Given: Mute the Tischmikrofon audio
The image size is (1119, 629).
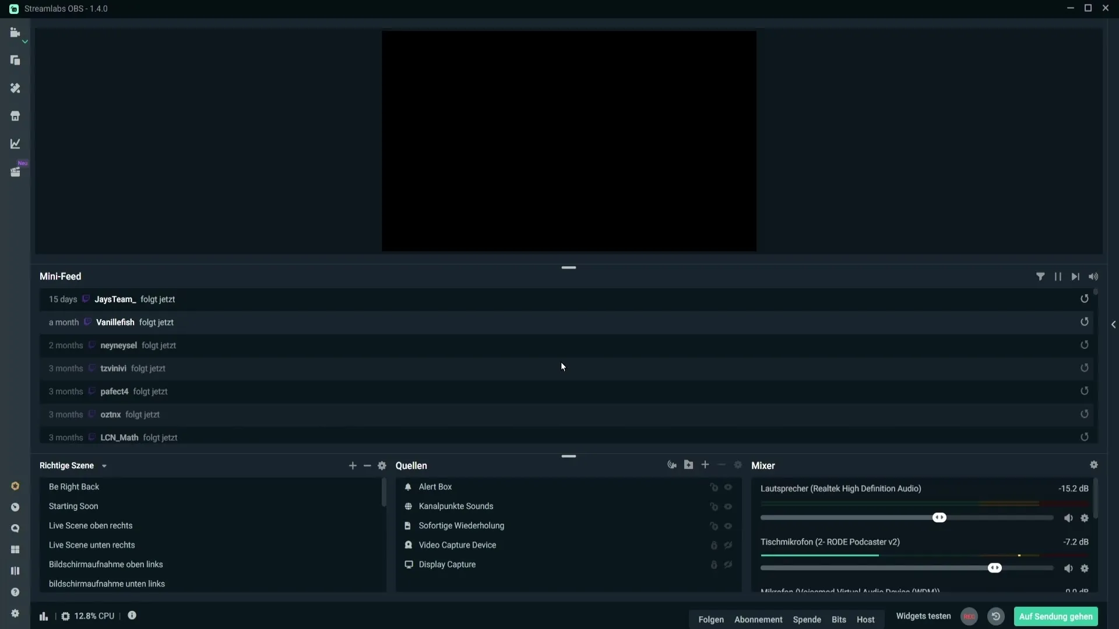Looking at the screenshot, I should (1068, 568).
